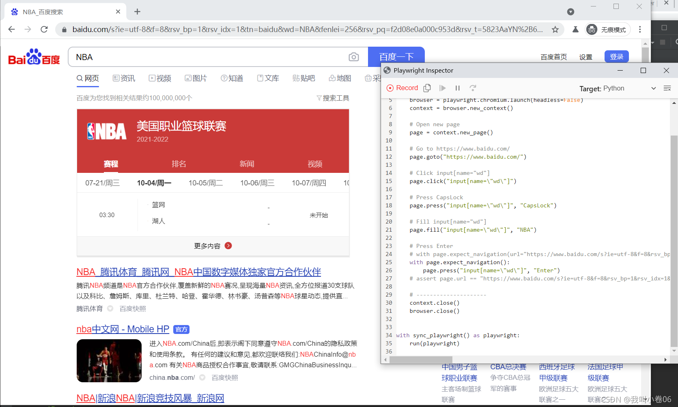The width and height of the screenshot is (678, 407).
Task: Select the 10-06/周三 date
Action: click(257, 183)
